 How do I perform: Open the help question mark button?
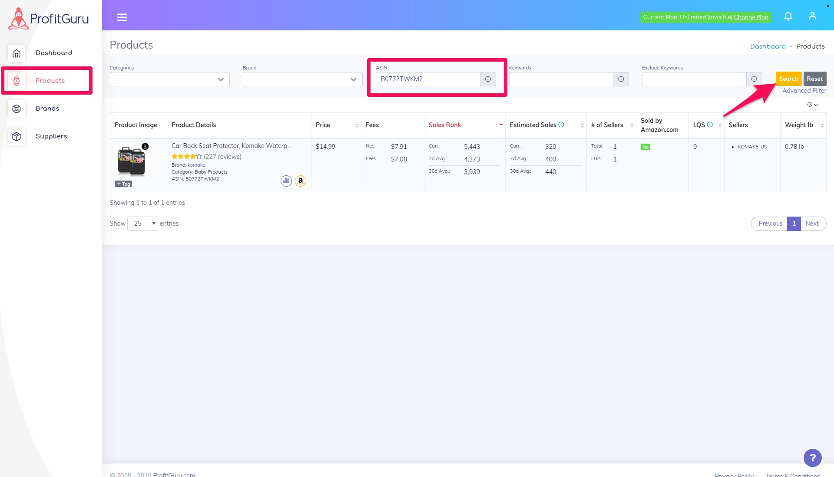pos(812,457)
